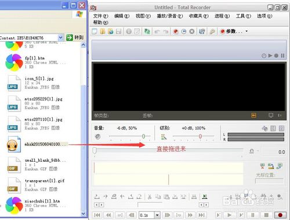Open the 0.1s step size dropdown

[157, 215]
